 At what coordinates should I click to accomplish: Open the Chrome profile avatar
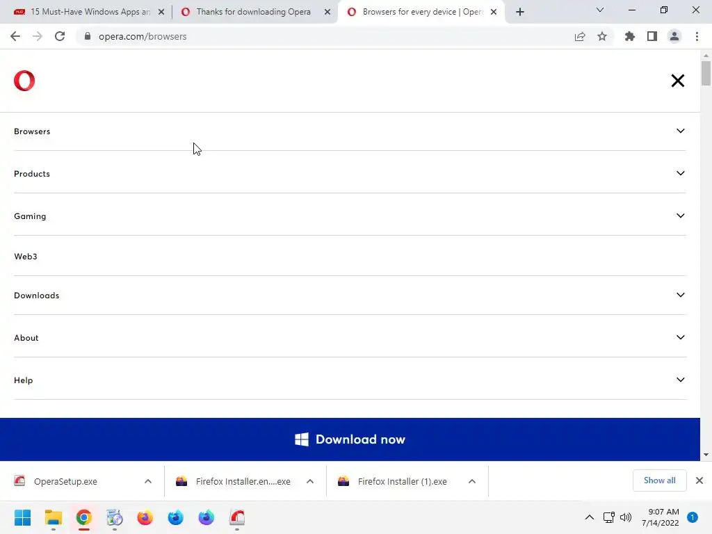point(674,36)
